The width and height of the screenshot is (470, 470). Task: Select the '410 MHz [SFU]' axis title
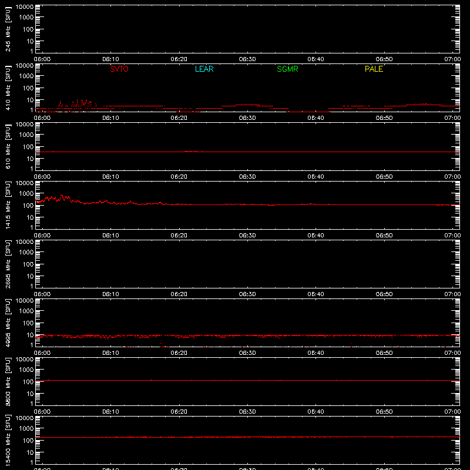tap(8, 88)
